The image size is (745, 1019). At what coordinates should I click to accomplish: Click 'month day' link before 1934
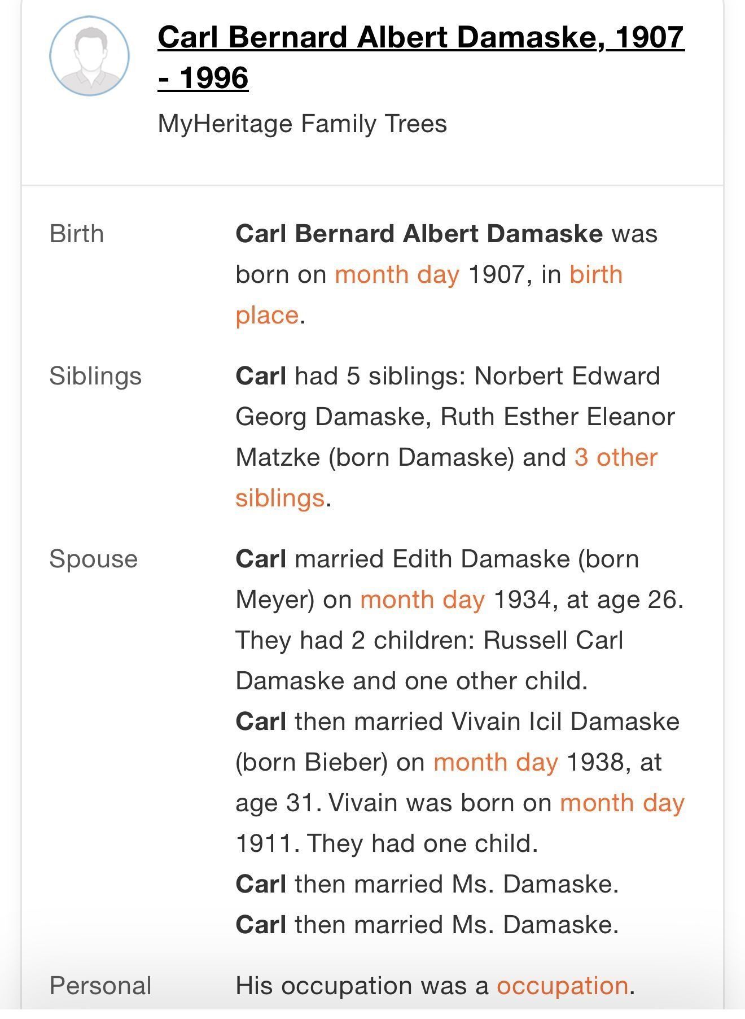pos(422,600)
